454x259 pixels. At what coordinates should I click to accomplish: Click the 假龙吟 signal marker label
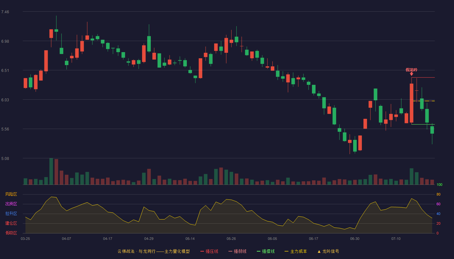pos(412,70)
